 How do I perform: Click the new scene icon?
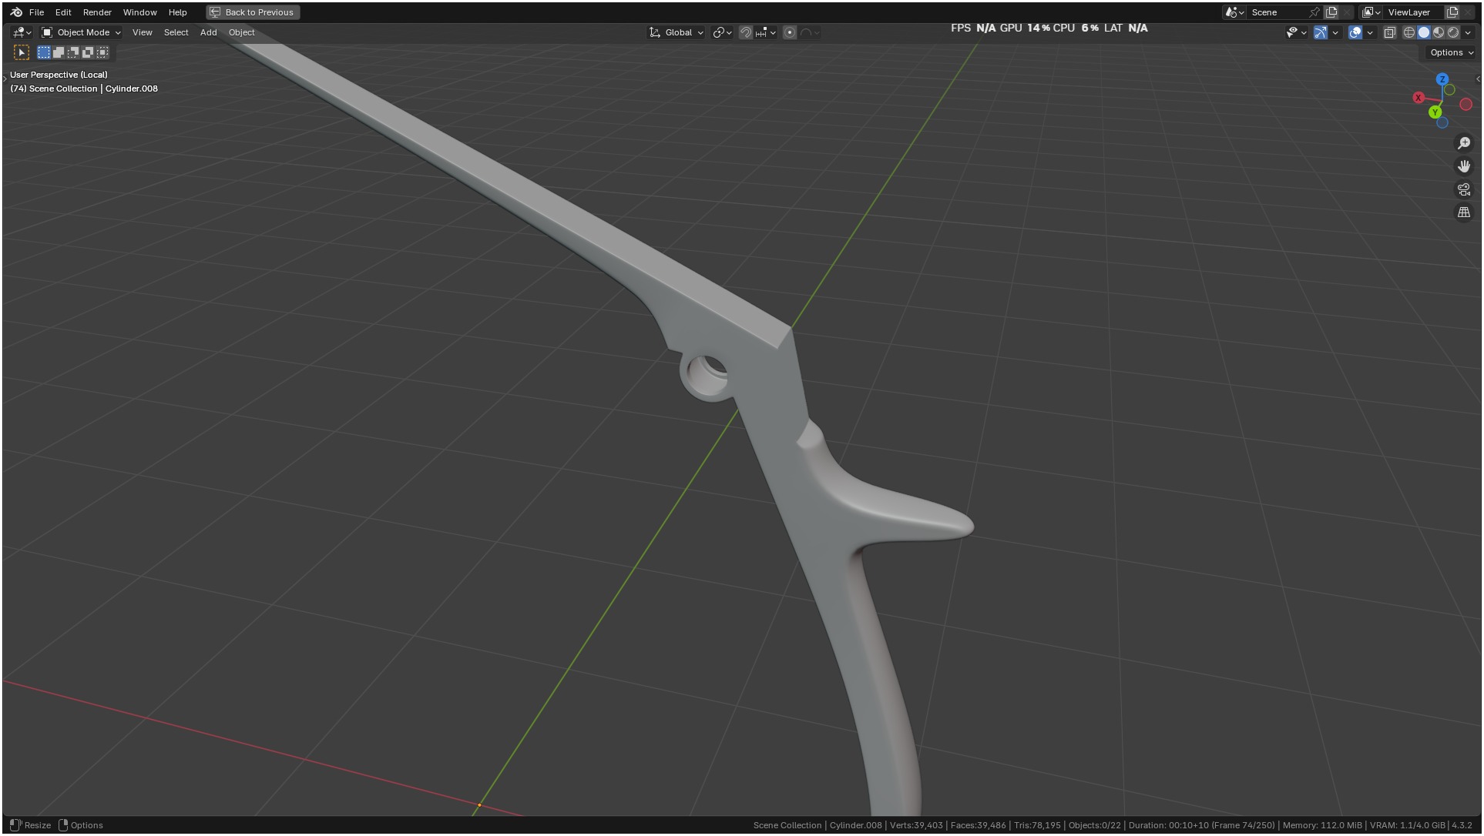pyautogui.click(x=1331, y=12)
